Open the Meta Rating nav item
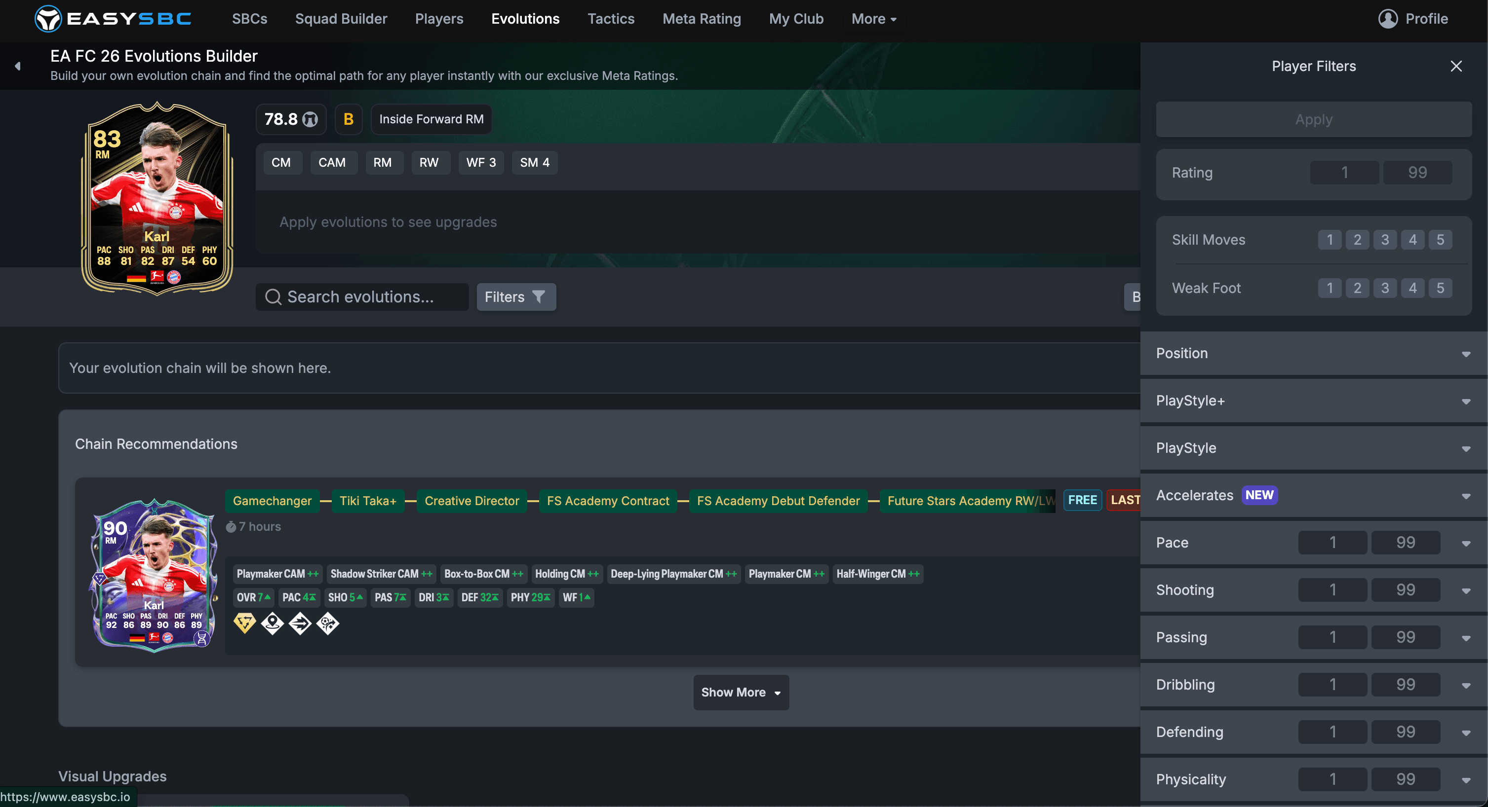 click(701, 19)
